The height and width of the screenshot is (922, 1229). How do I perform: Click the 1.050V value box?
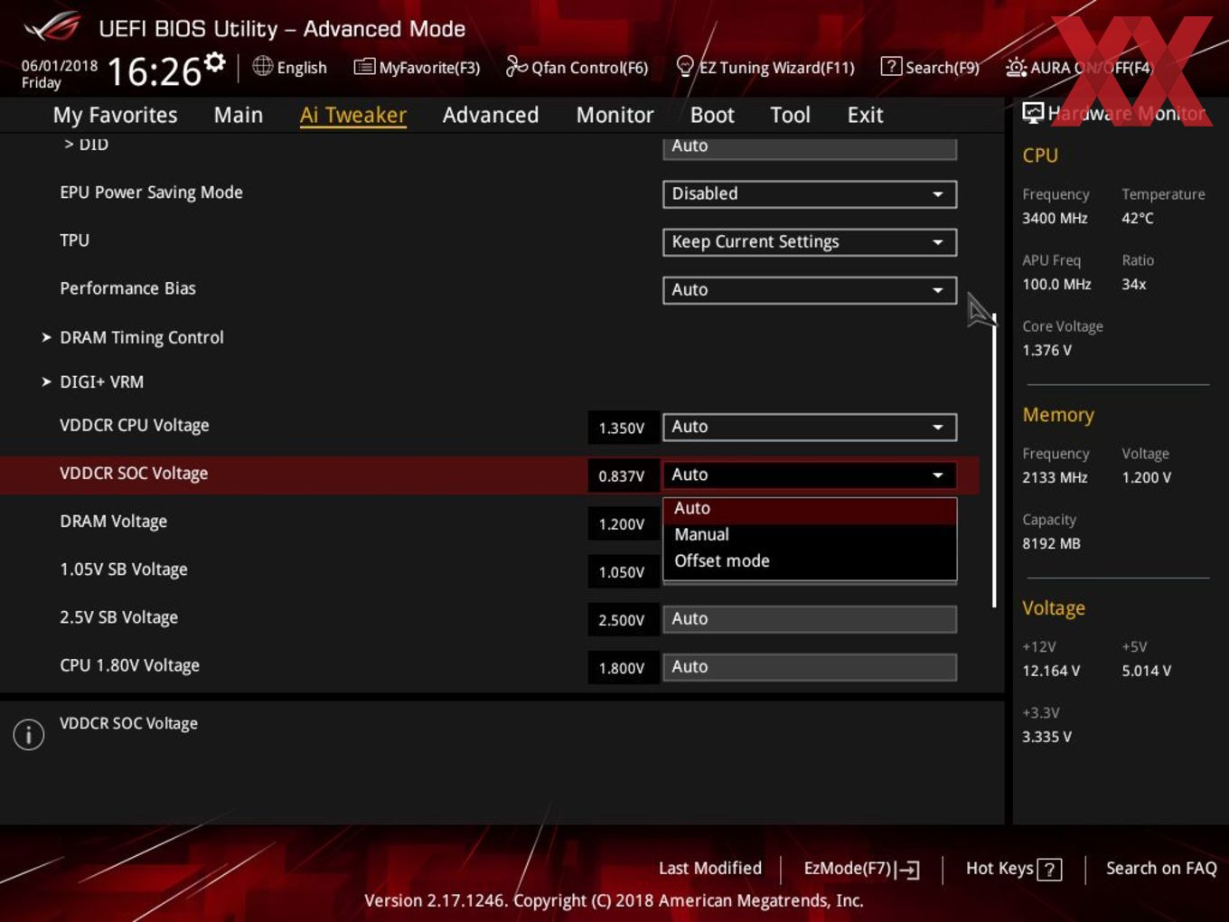pos(623,571)
